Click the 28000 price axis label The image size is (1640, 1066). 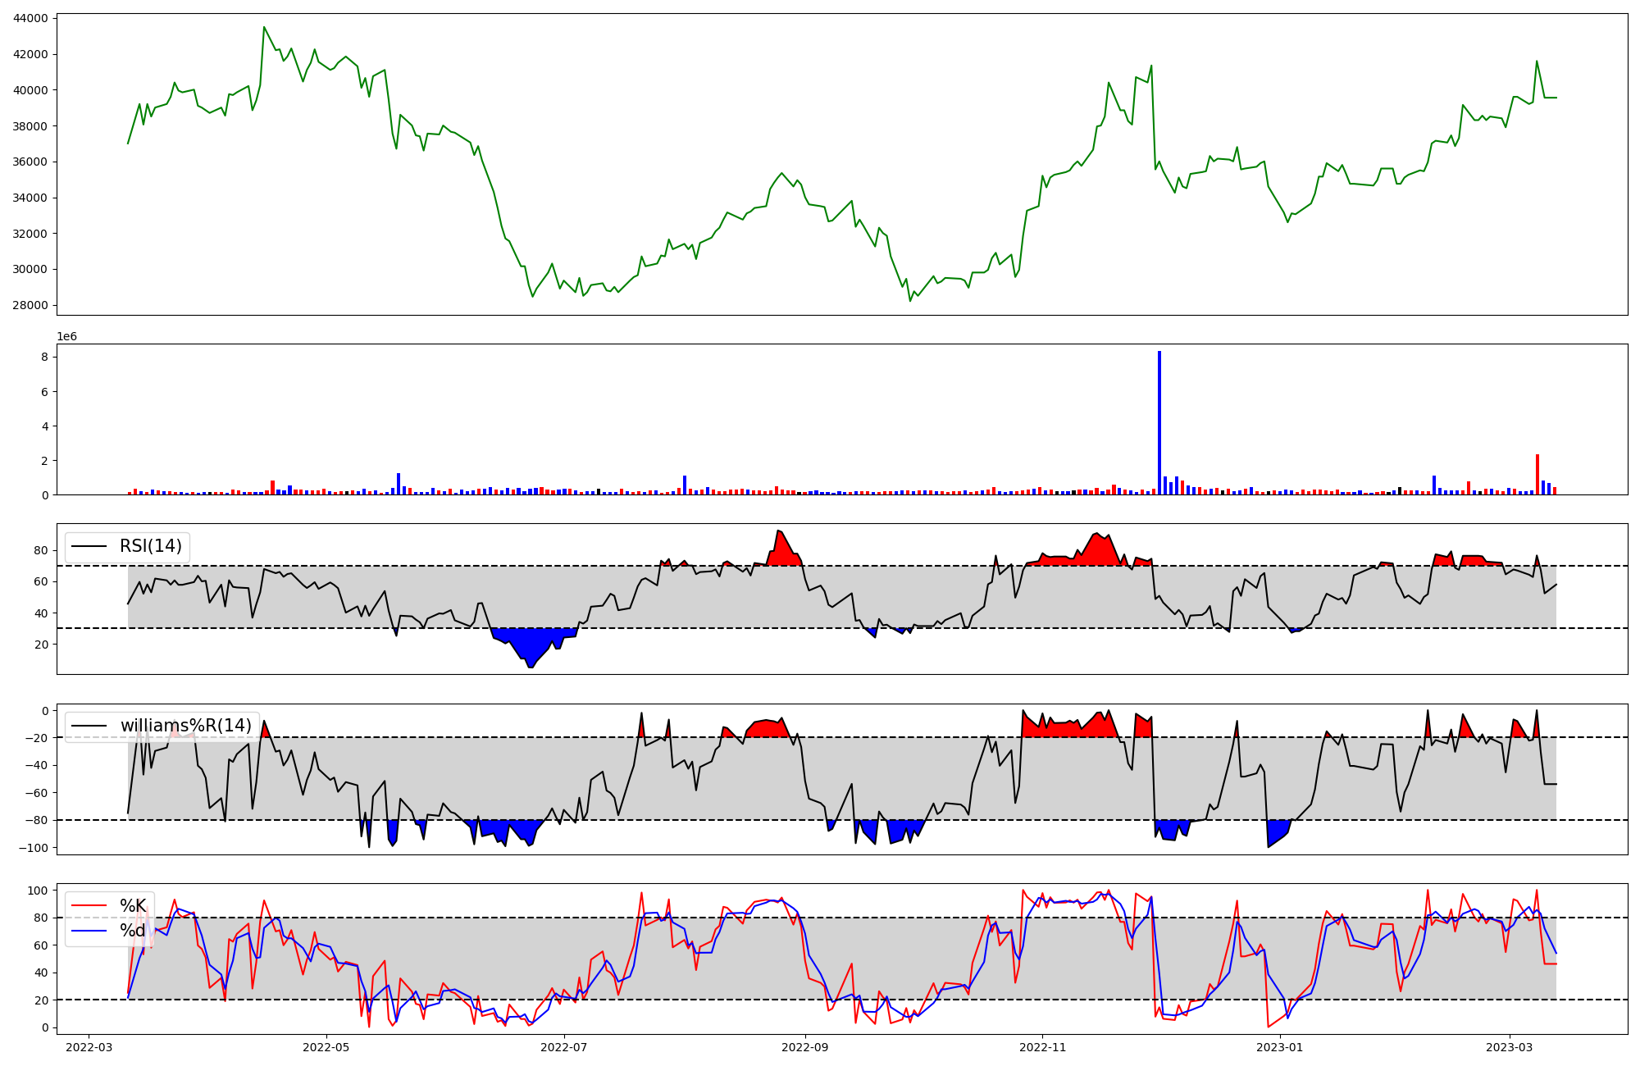click(x=31, y=305)
